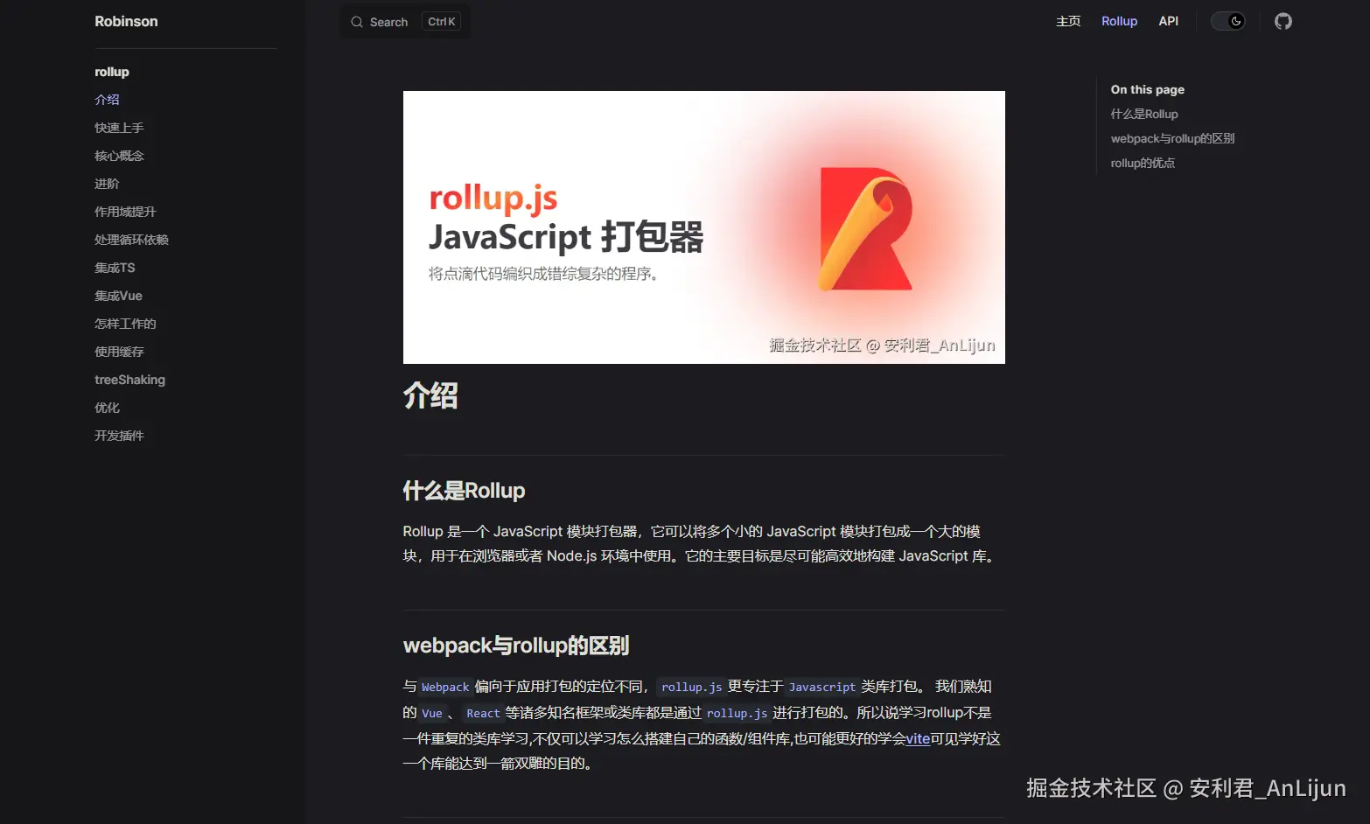This screenshot has width=1370, height=824.
Task: Click the Ctrl K shortcut badge
Action: (x=441, y=22)
